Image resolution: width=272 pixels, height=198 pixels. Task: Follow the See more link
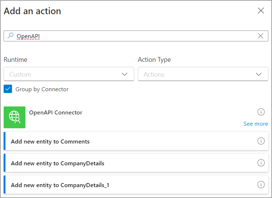tap(256, 124)
